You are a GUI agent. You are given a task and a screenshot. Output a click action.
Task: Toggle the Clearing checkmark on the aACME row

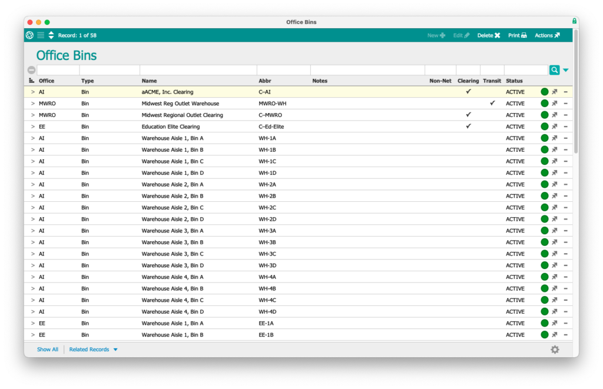point(468,91)
